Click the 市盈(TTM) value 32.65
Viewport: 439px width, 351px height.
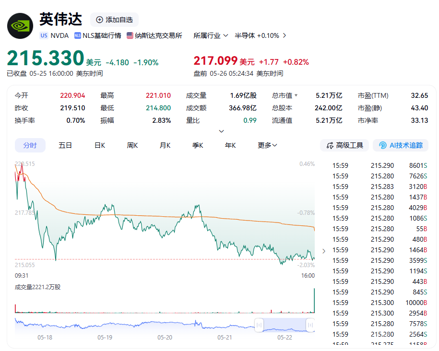[x=419, y=95]
